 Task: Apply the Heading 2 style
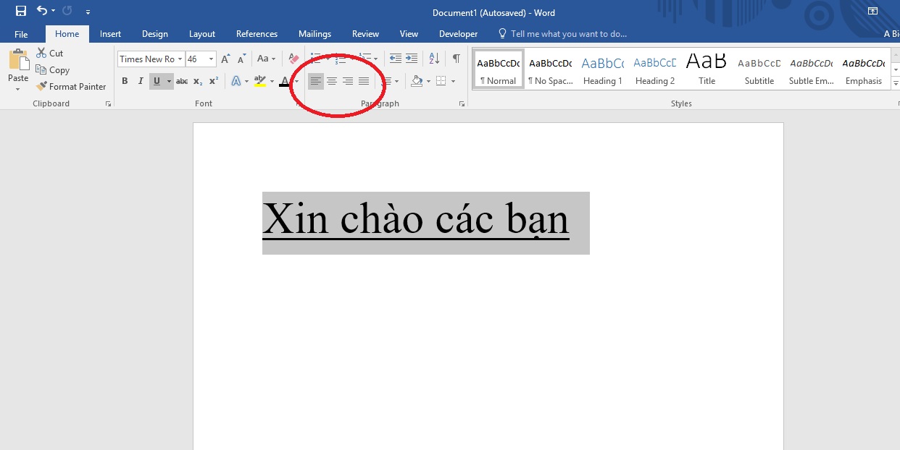pyautogui.click(x=655, y=69)
